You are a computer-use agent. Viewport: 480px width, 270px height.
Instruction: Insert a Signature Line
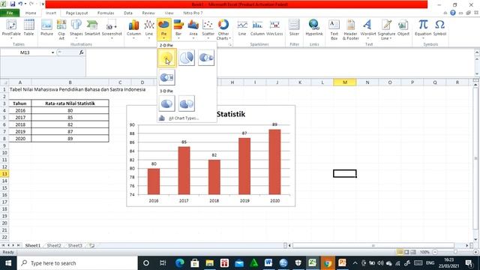386,29
